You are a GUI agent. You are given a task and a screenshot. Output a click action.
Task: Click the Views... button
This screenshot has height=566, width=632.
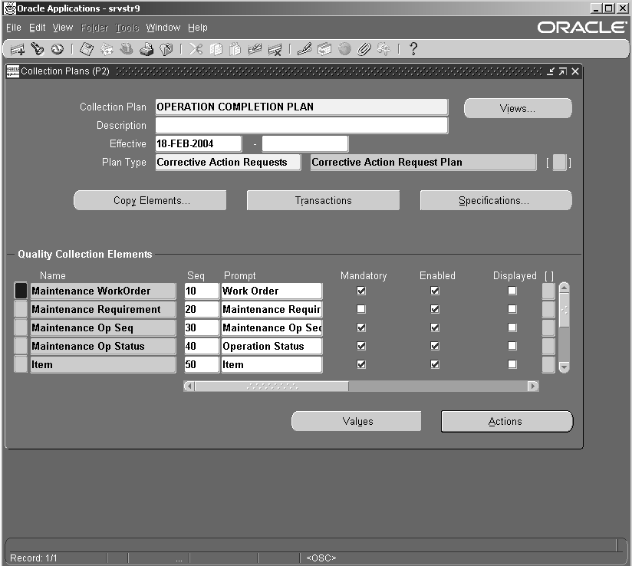tap(518, 108)
